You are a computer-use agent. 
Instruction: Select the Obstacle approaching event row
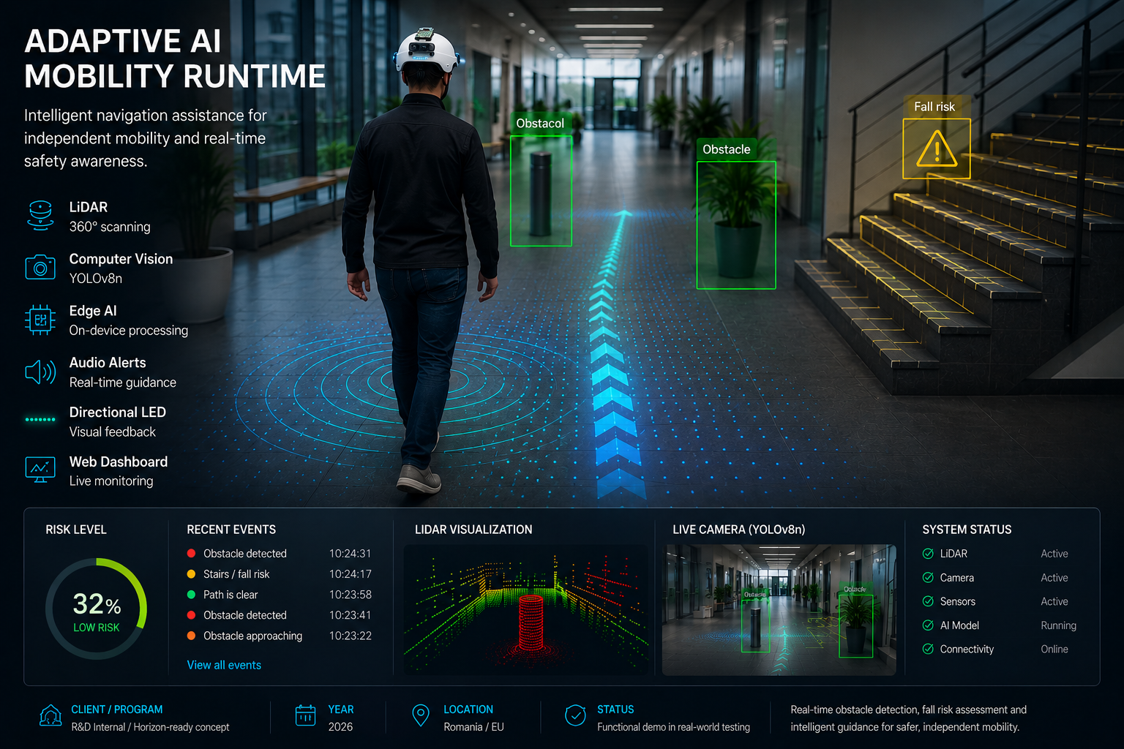pos(279,636)
